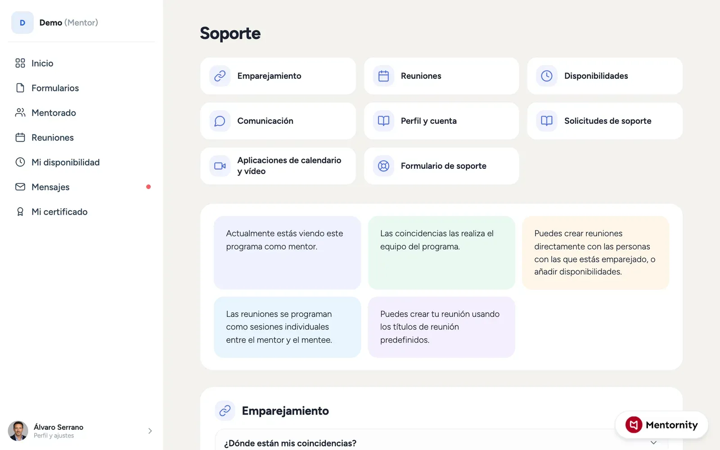This screenshot has width=720, height=450.
Task: Click the clock icon on Disponibilidades card
Action: [547, 76]
